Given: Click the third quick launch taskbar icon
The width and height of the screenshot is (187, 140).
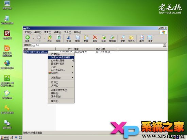Looking at the screenshot, I should click(20, 138).
